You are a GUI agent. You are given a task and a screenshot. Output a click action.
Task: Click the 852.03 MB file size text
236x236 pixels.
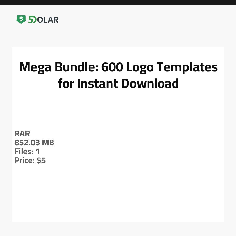[34, 143]
